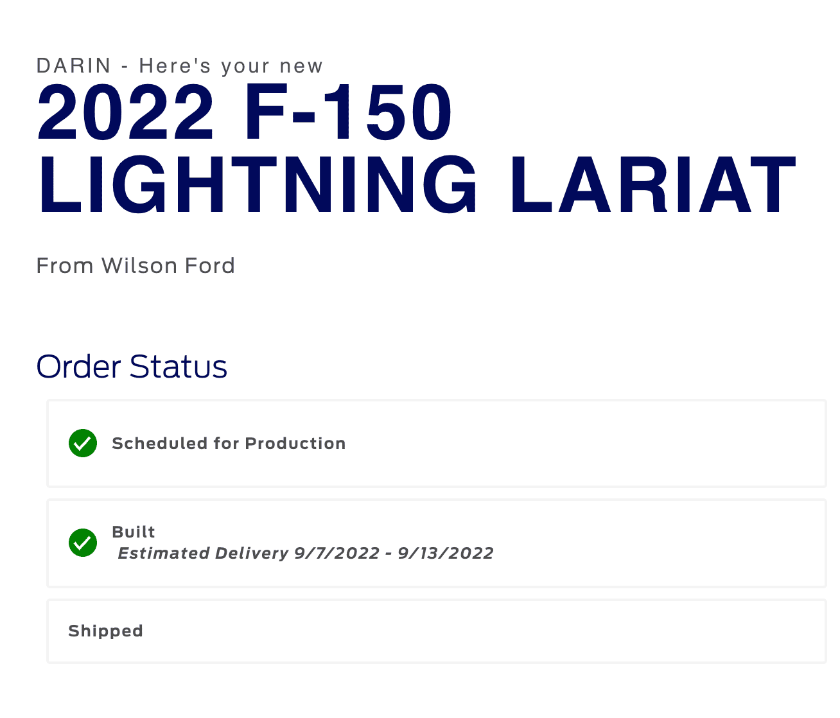840x718 pixels.
Task: Click the name DARIN in the greeting
Action: [74, 66]
